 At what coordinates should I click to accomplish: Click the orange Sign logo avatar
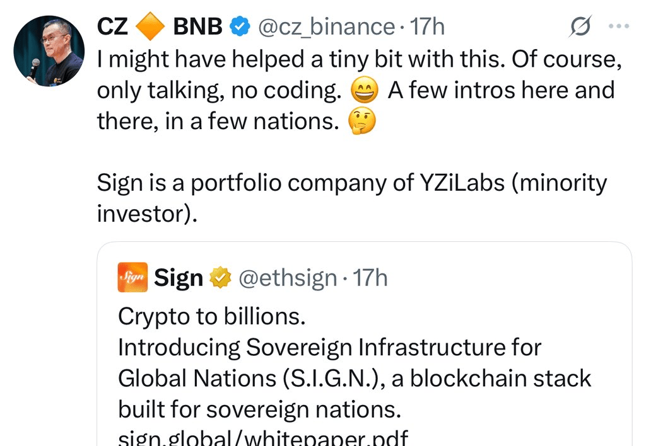(132, 277)
